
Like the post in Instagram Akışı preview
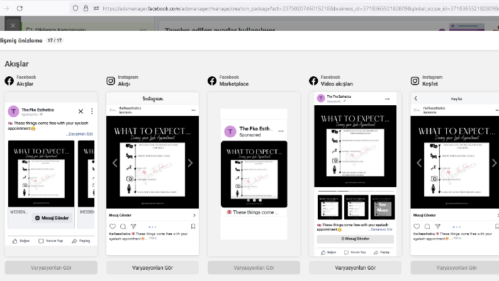(x=113, y=227)
